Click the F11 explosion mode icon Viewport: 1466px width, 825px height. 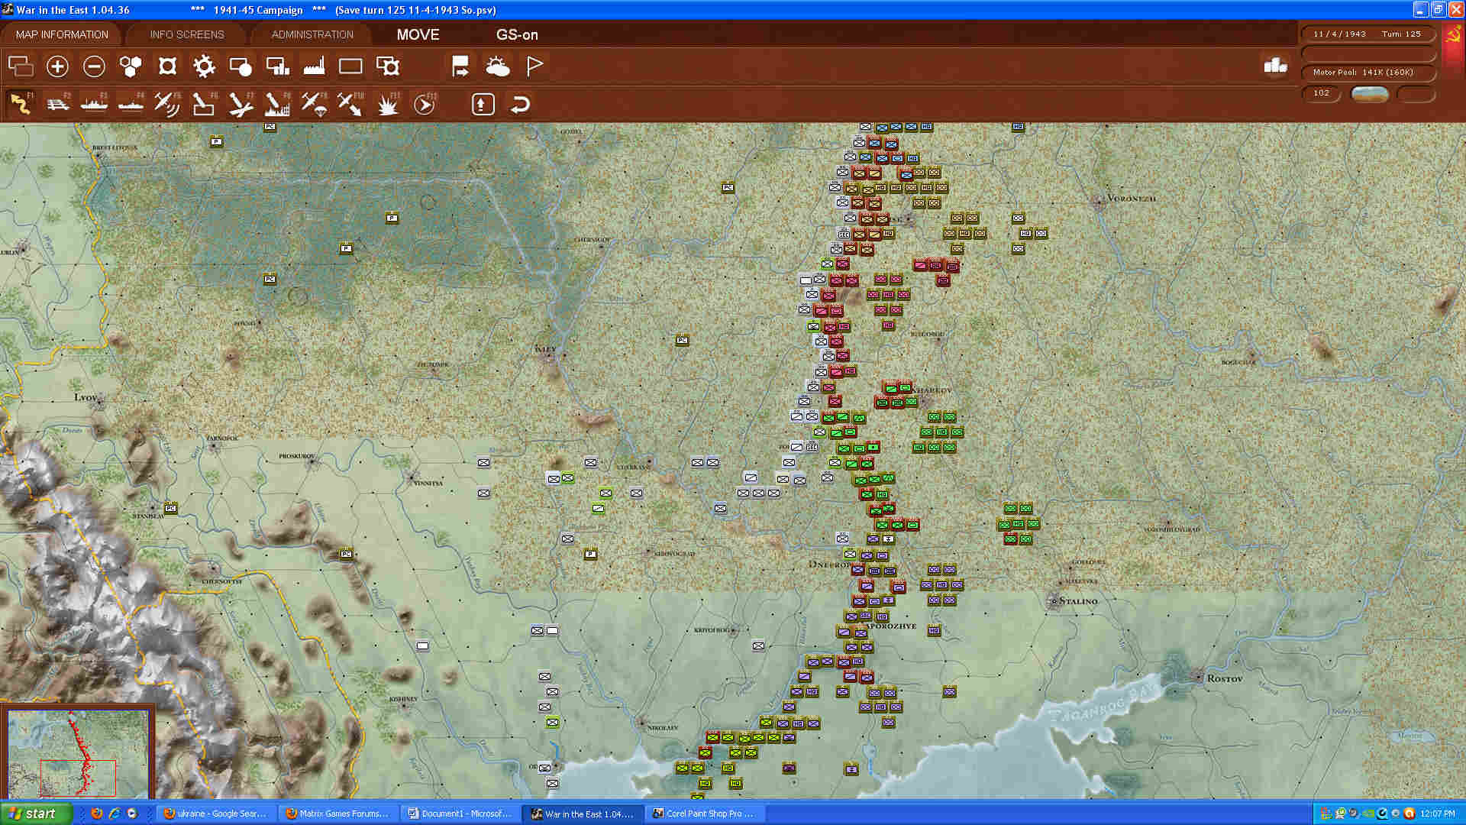click(x=388, y=104)
